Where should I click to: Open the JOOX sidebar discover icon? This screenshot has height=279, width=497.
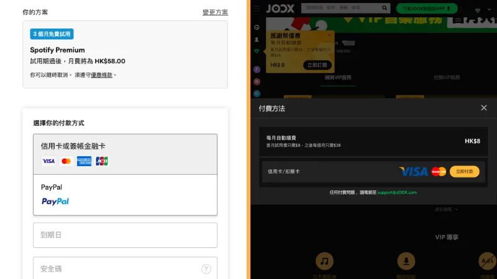coord(257,27)
